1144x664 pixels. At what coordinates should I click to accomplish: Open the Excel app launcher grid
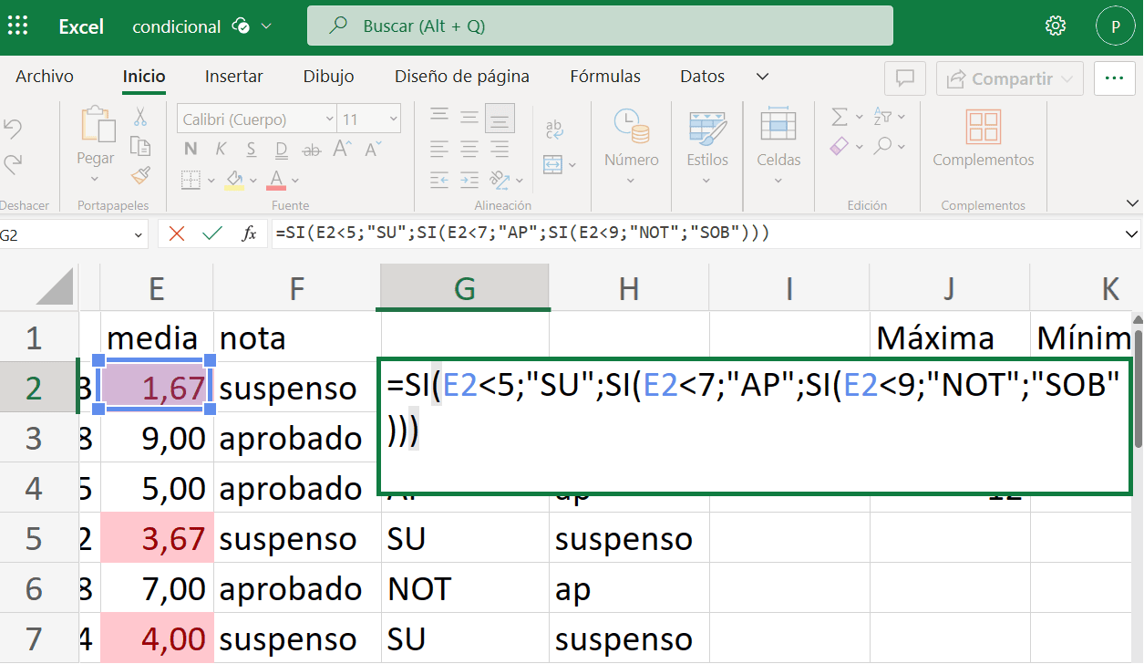[x=17, y=26]
